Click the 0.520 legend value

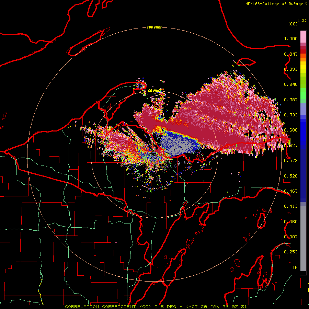pos(291,176)
